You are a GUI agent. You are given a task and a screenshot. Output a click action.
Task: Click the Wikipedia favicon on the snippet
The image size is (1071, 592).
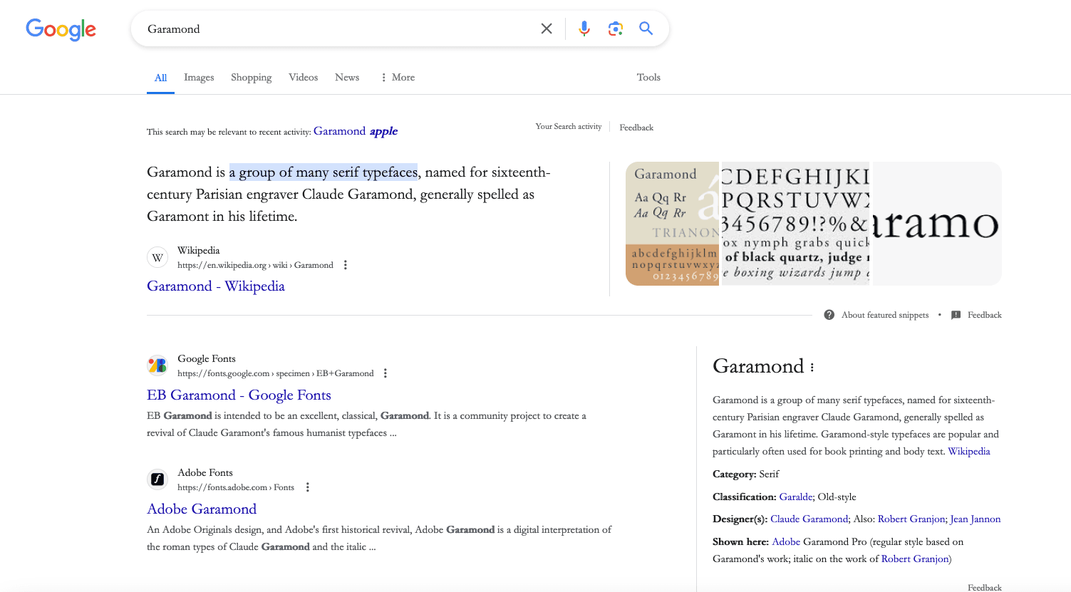click(157, 257)
